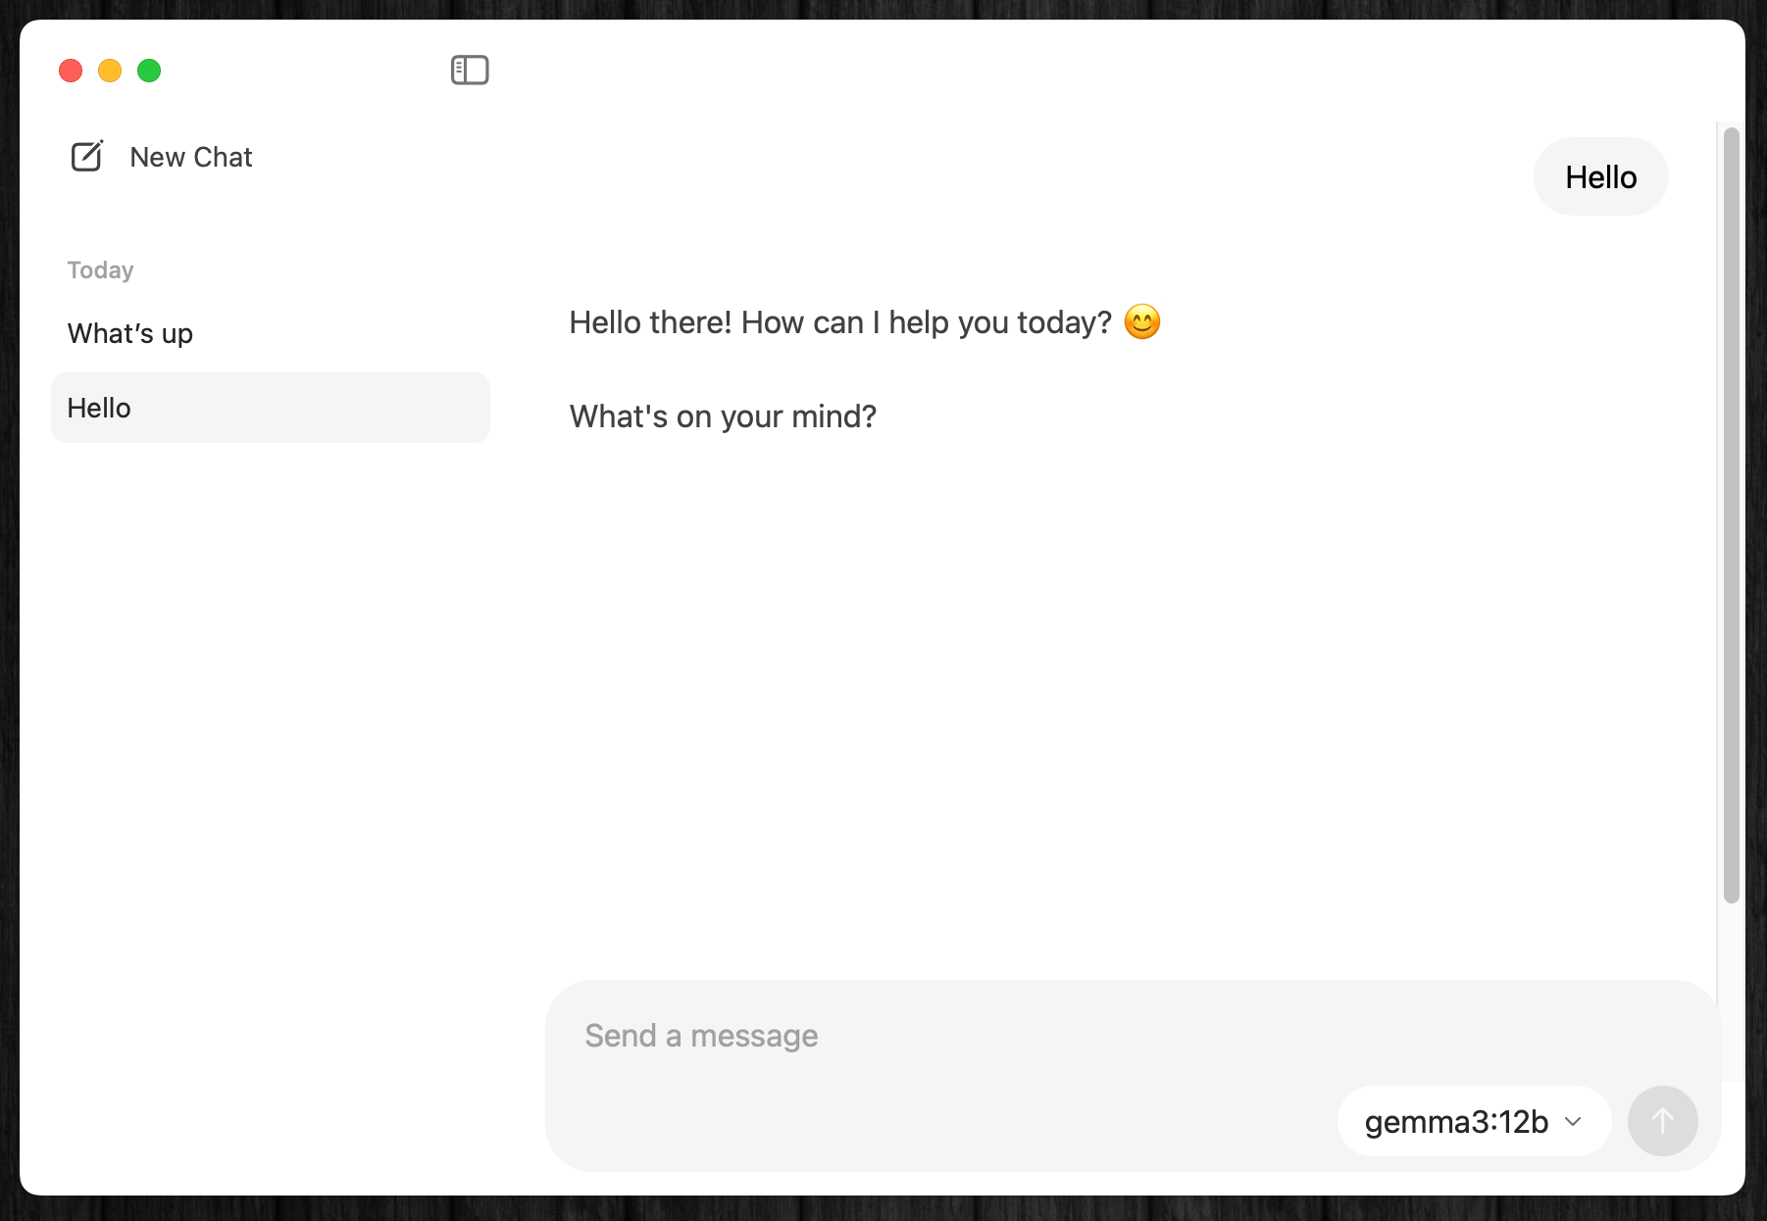Toggle the sidebar panel icon
1767x1221 pixels.
pyautogui.click(x=470, y=71)
